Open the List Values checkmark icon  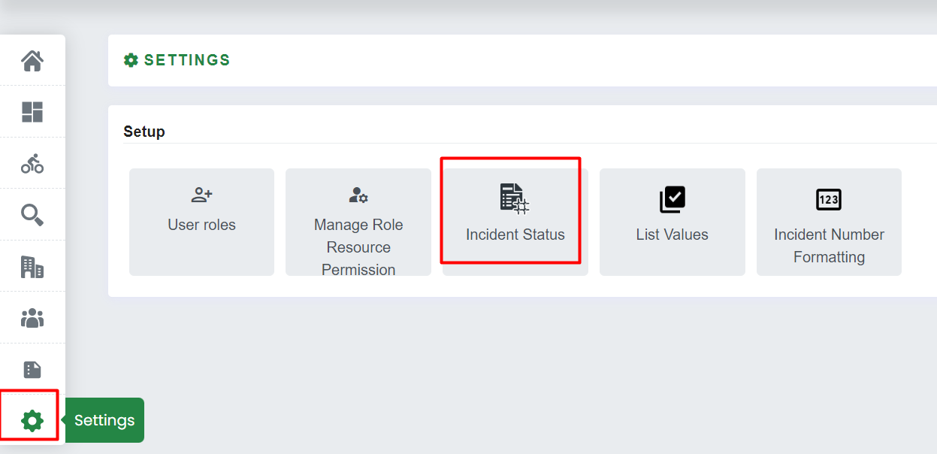(672, 199)
